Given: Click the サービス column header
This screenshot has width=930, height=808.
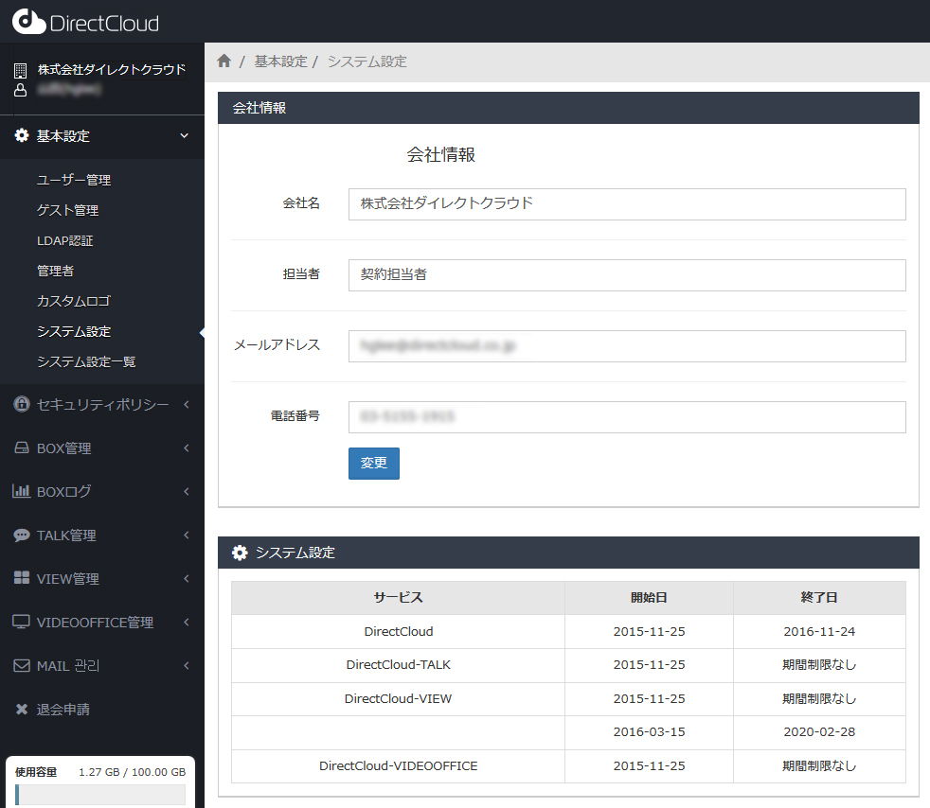Looking at the screenshot, I should (x=398, y=598).
